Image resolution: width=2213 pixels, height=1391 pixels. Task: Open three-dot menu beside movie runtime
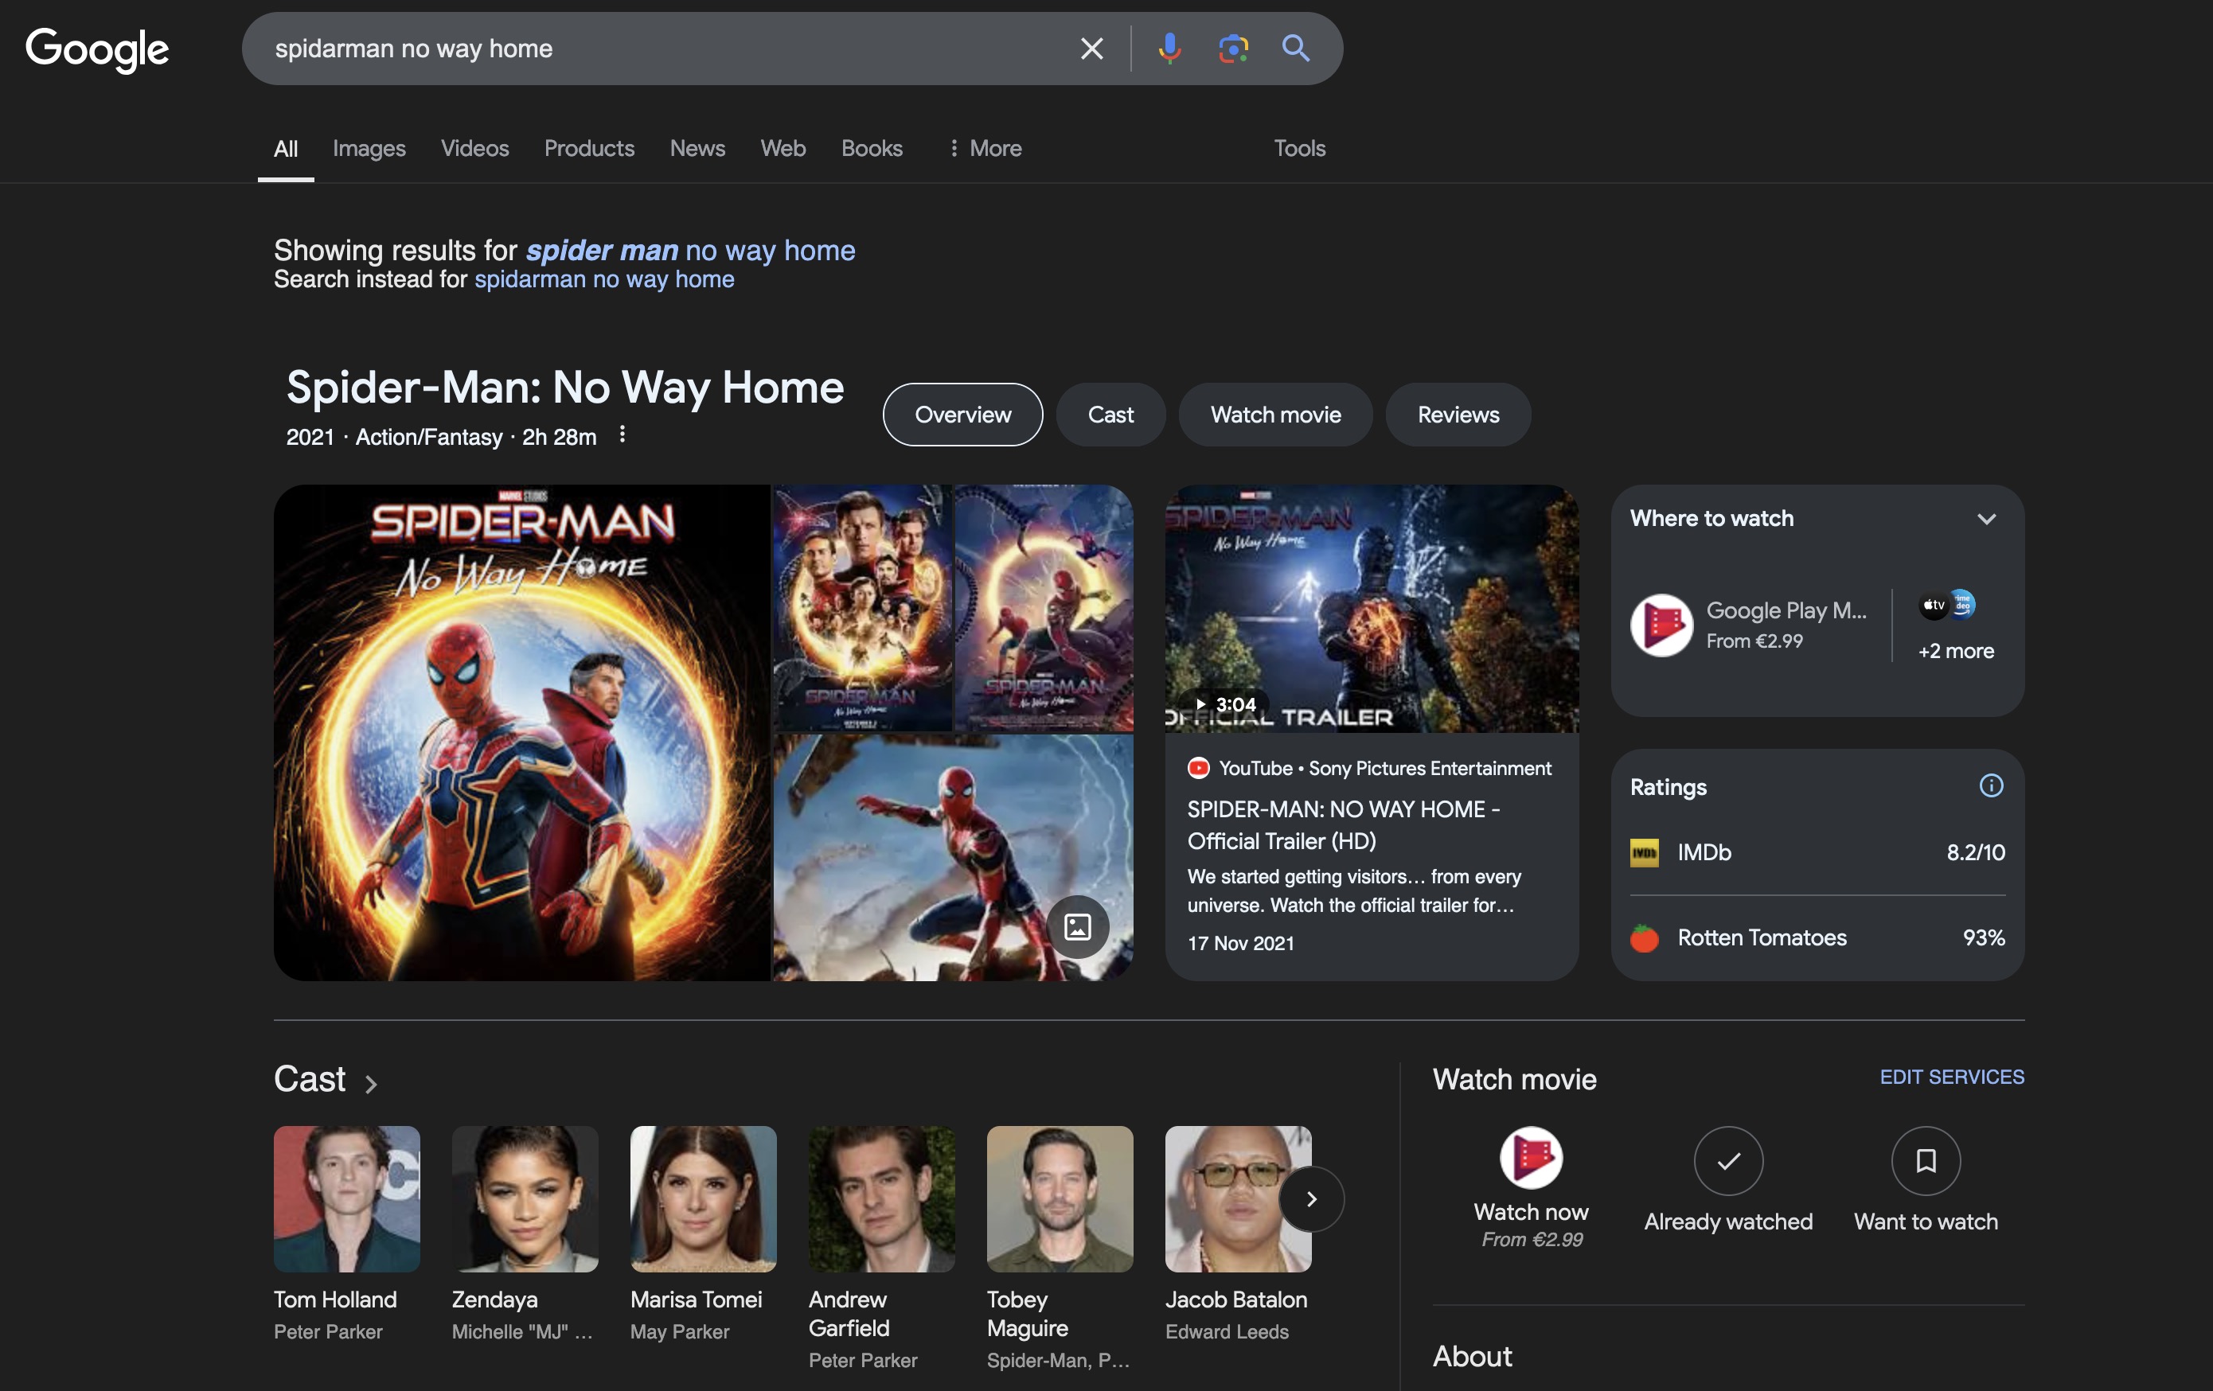(623, 434)
